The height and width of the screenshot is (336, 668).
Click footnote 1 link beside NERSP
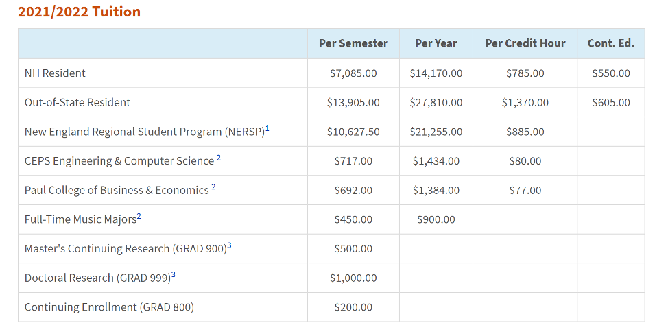tap(267, 129)
